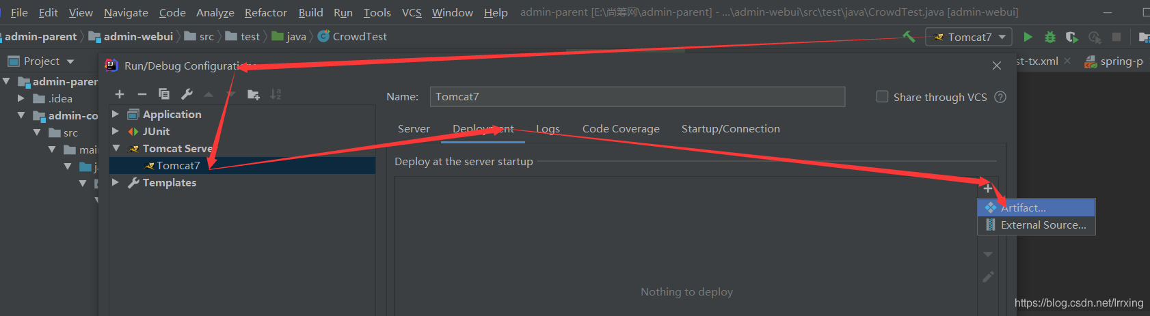Collapse the main folder in project tree

point(52,149)
